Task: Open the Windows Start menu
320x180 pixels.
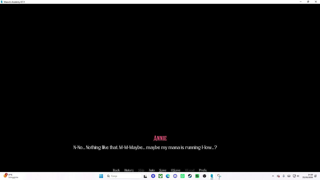Action: 101,176
